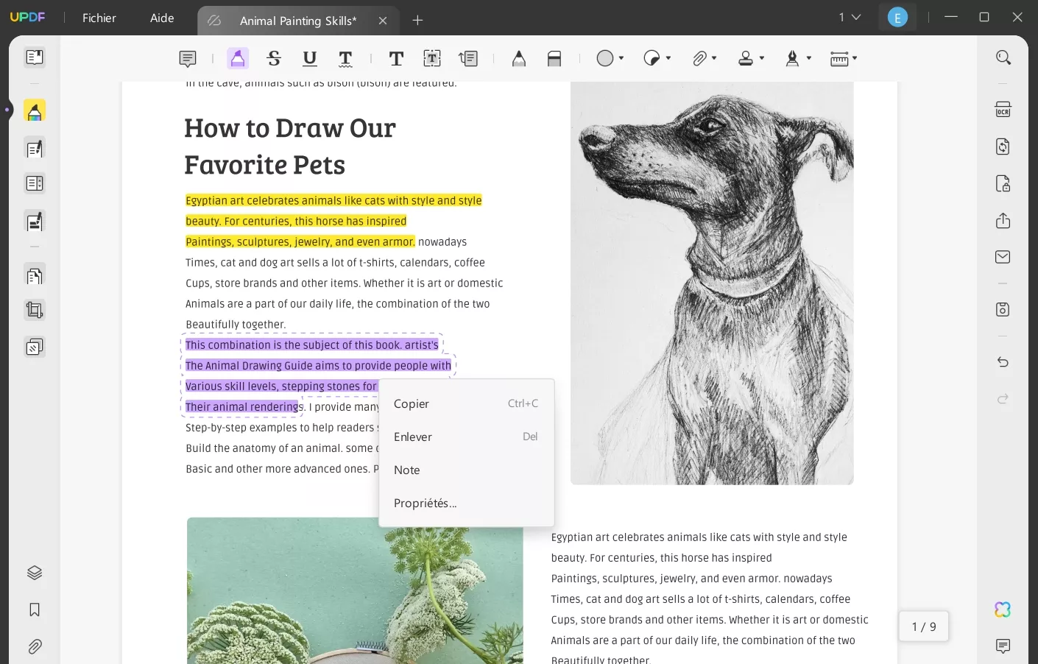Click the yellow highlighted Egyptian art text
The image size is (1038, 664).
[333, 221]
